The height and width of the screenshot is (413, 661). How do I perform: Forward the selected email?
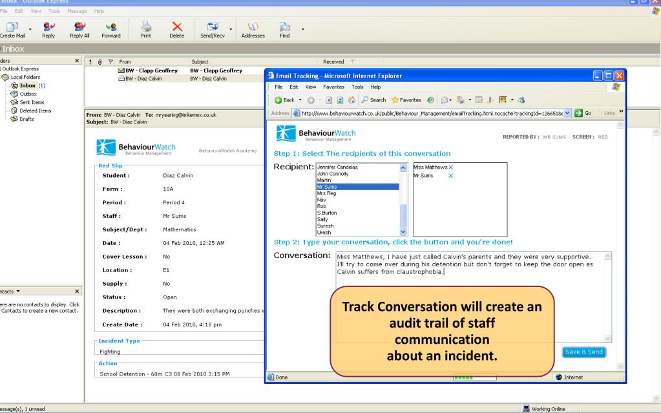(x=111, y=30)
